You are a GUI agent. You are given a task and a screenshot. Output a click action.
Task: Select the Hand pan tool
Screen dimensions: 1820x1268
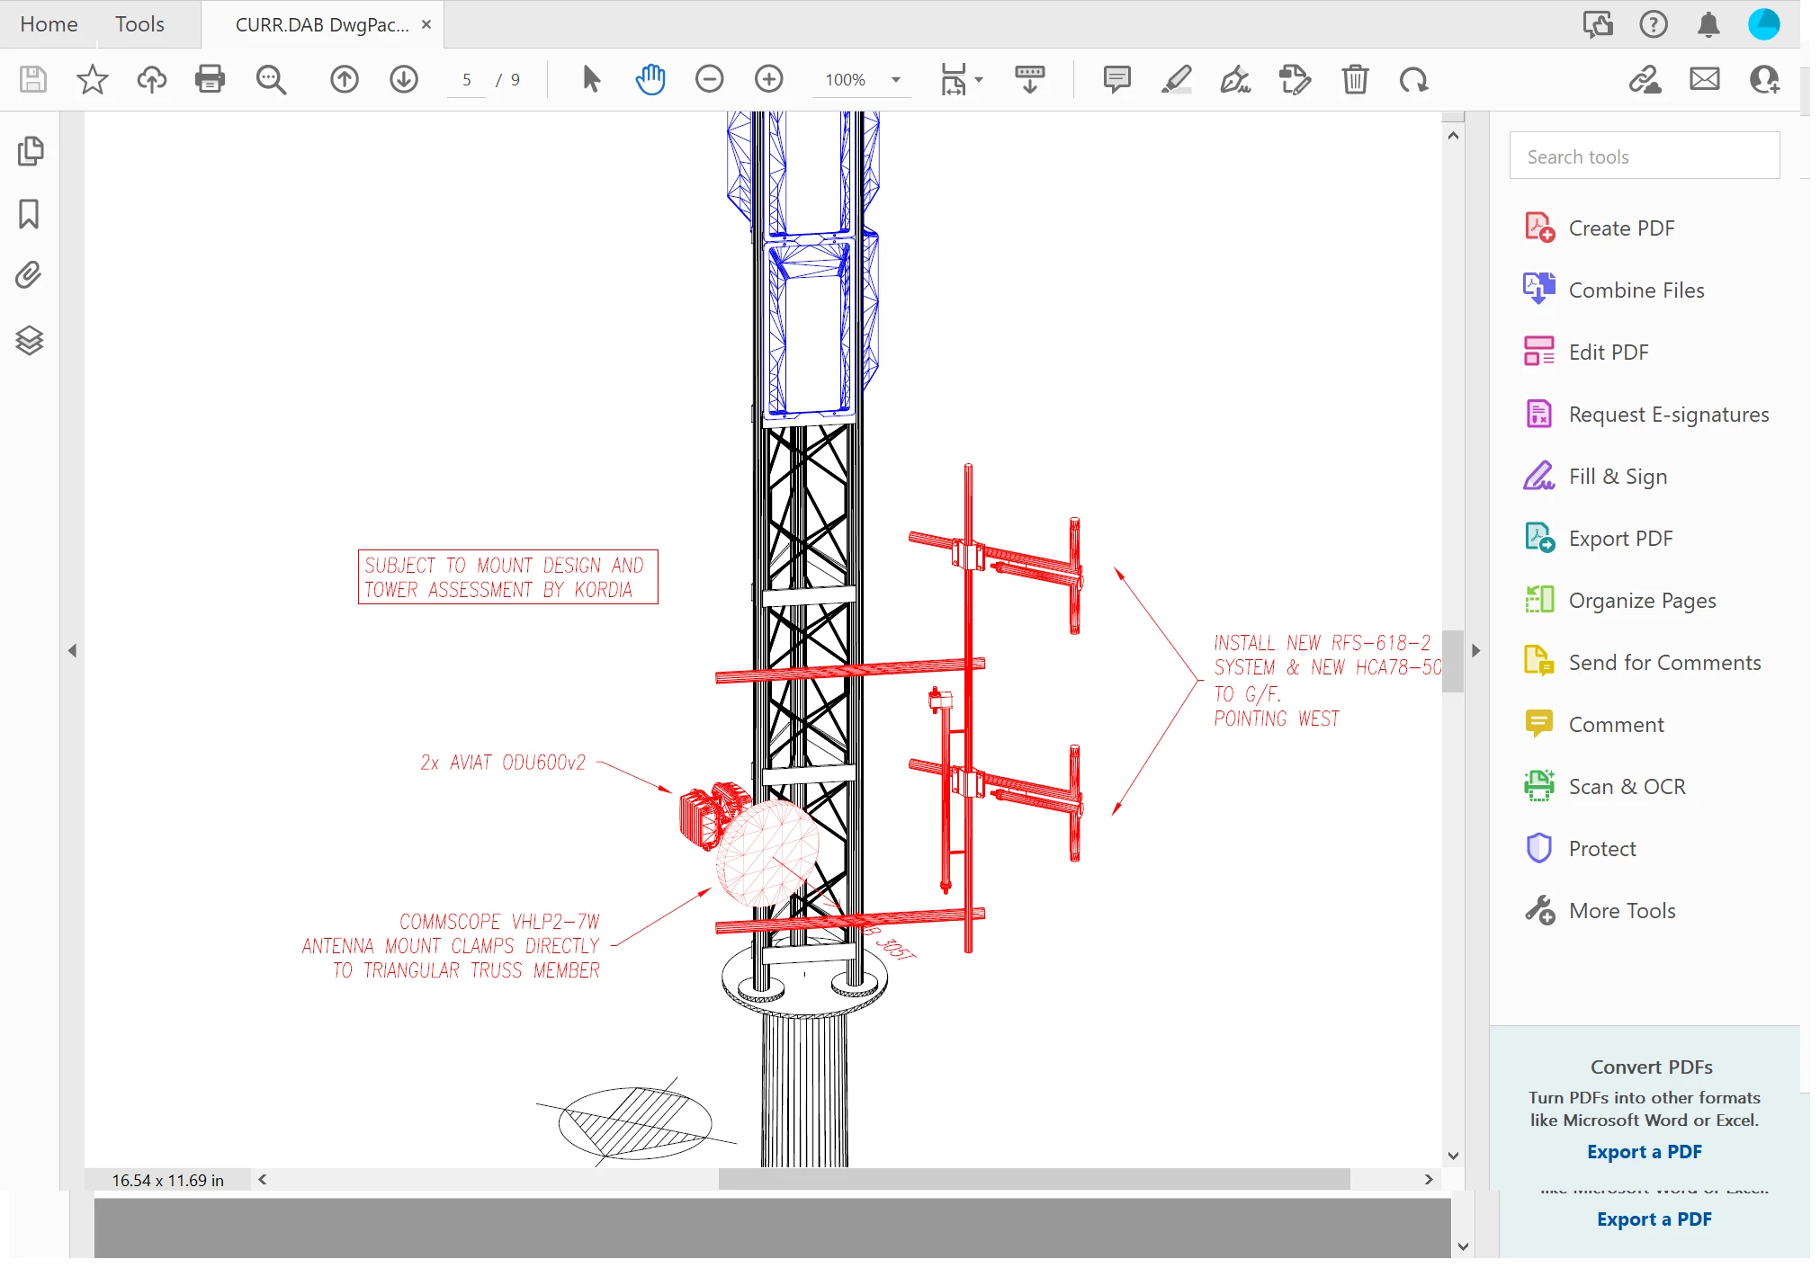650,79
